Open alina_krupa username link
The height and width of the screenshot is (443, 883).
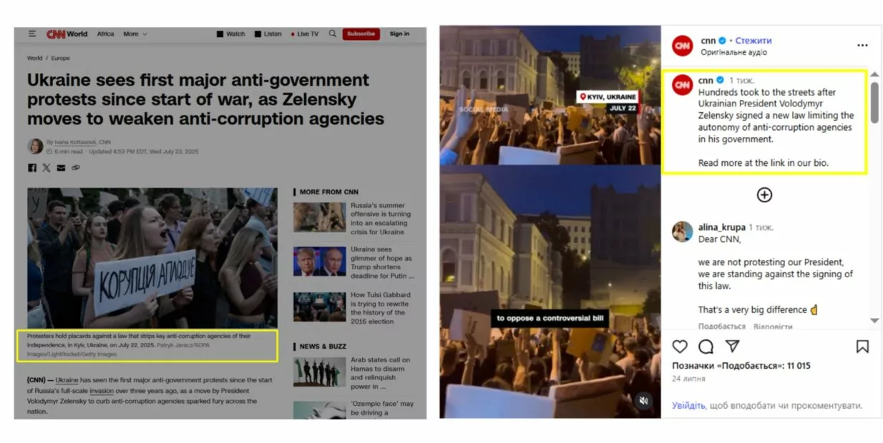pos(722,227)
